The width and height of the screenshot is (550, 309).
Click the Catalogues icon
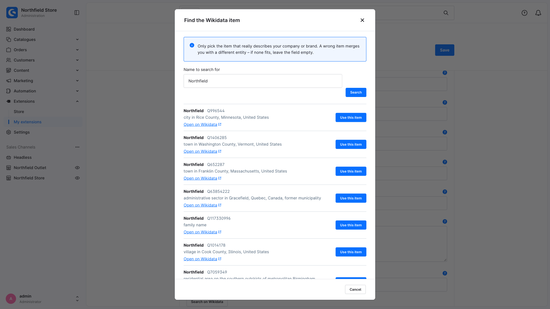click(x=9, y=39)
